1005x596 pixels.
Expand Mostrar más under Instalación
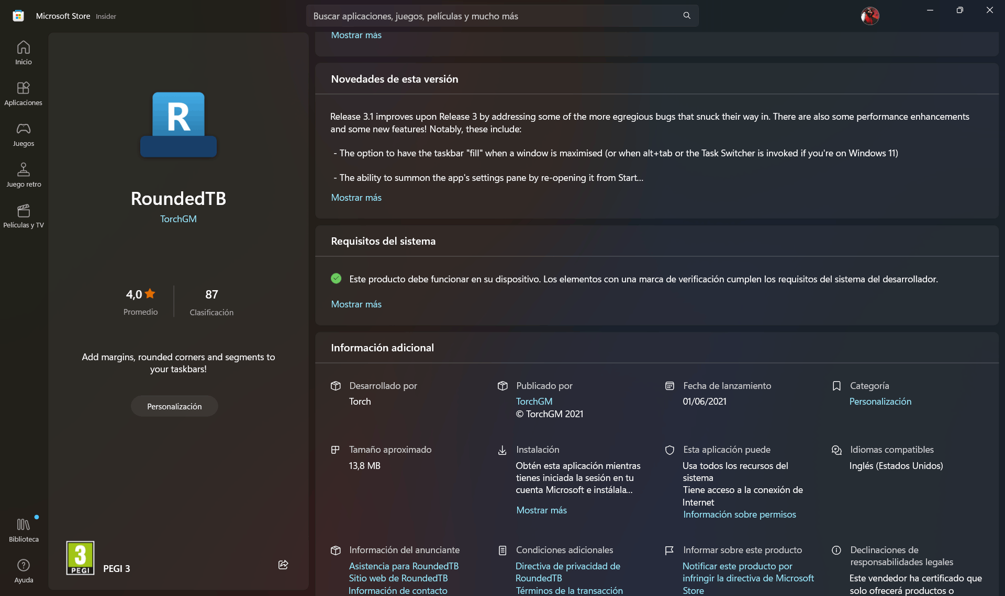click(541, 510)
